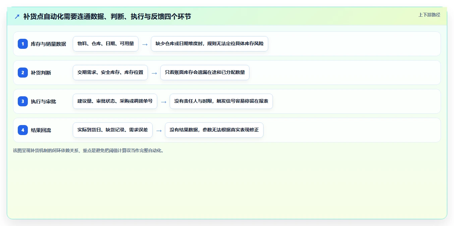Click the 没有结果数据，参数无法根据真实表现修正 box

214,130
